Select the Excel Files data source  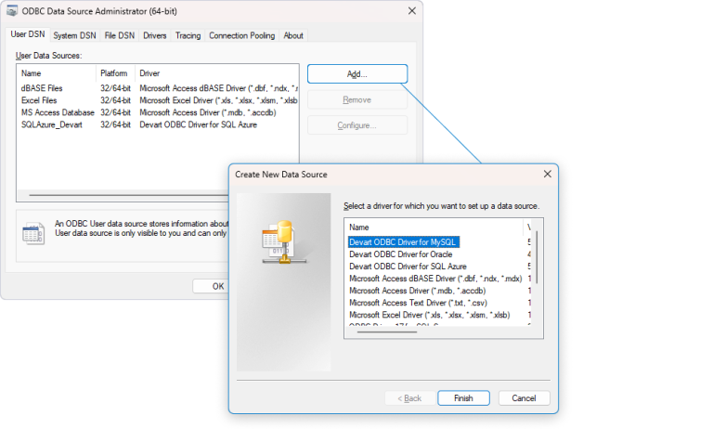tap(39, 100)
